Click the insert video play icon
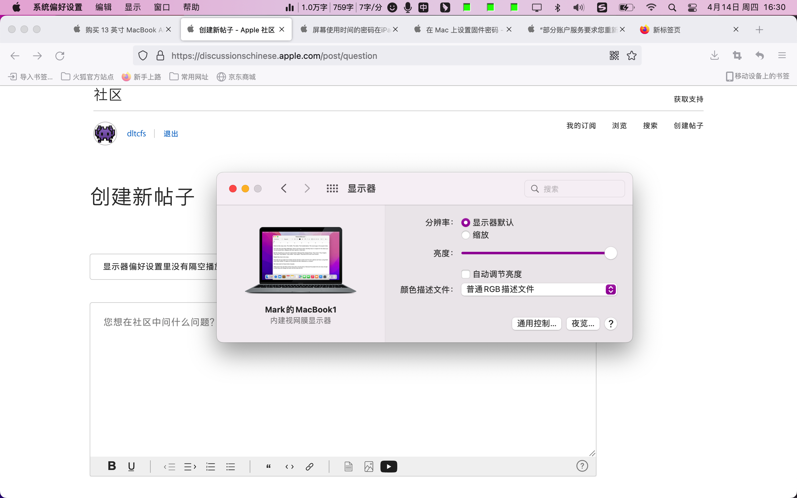 389,466
